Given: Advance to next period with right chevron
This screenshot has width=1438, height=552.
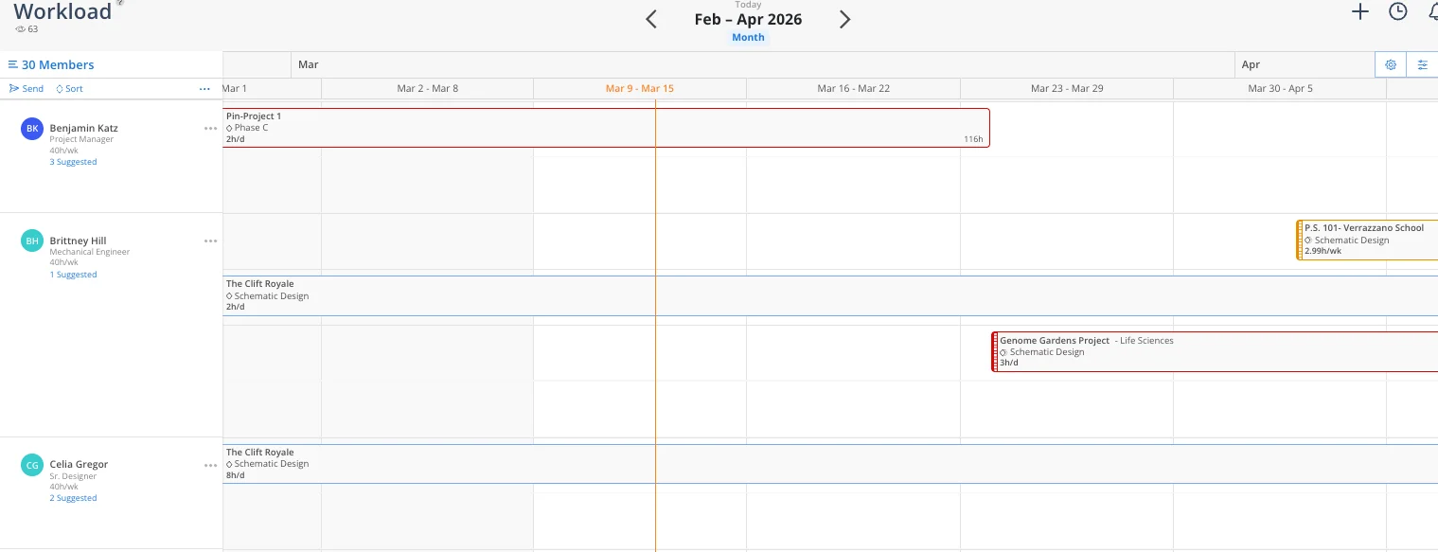Looking at the screenshot, I should tap(845, 19).
